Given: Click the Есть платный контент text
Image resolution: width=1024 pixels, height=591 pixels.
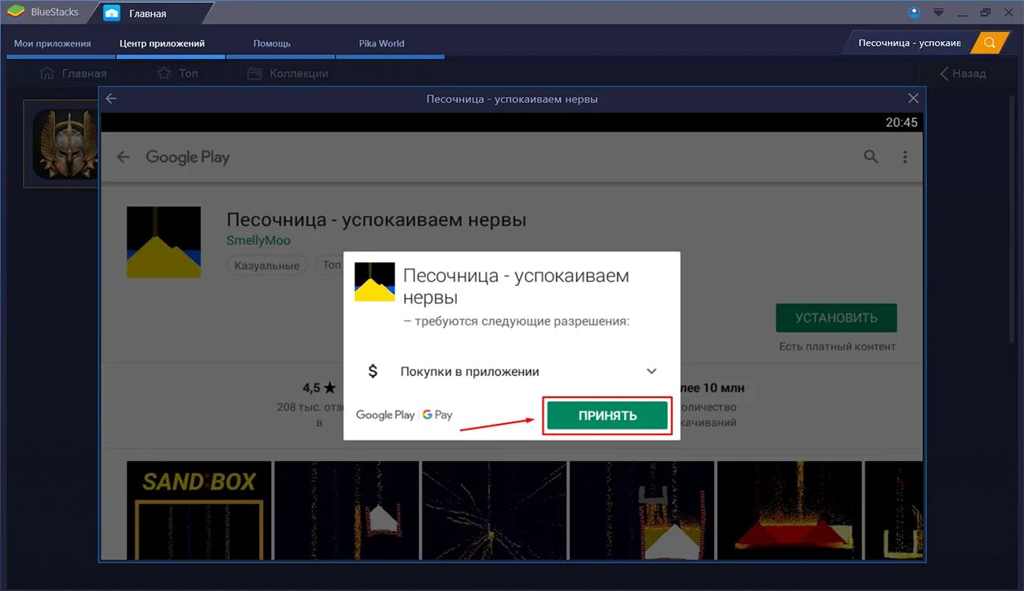Looking at the screenshot, I should pyautogui.click(x=837, y=346).
